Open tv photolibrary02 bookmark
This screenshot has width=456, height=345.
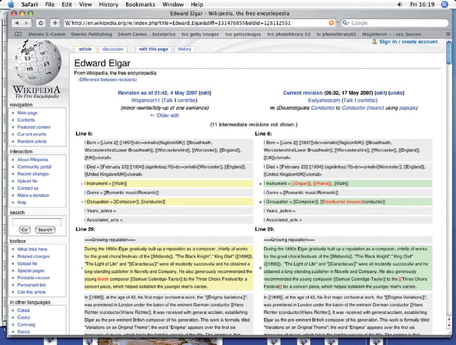click(x=336, y=34)
